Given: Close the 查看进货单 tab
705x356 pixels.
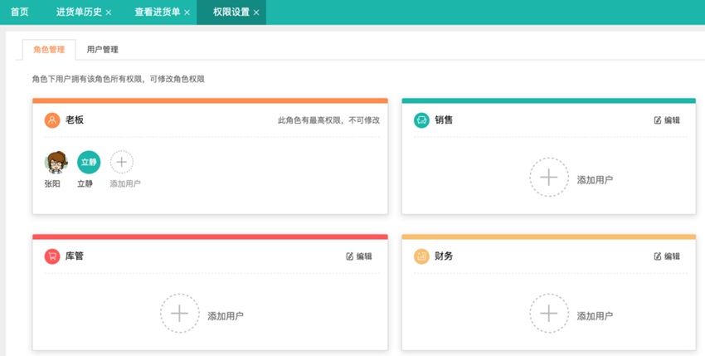Looking at the screenshot, I should click(x=187, y=12).
